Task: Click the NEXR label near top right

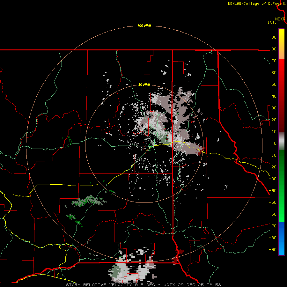Action: tap(280, 19)
